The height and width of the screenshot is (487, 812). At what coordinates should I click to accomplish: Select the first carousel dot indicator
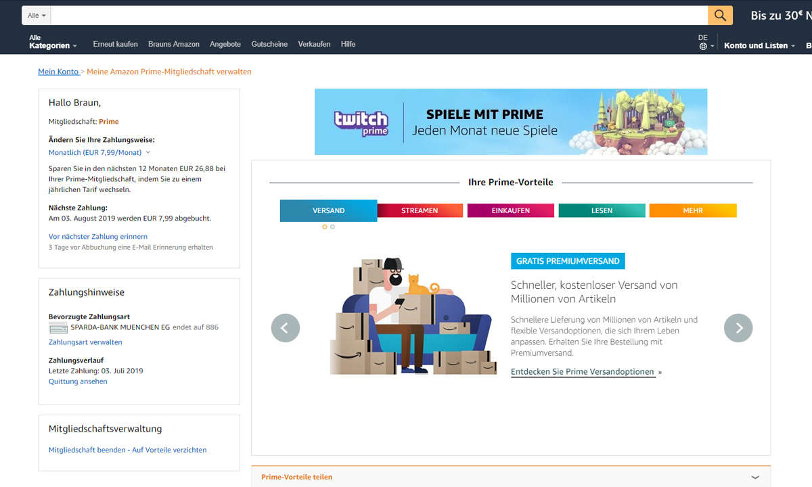[325, 227]
